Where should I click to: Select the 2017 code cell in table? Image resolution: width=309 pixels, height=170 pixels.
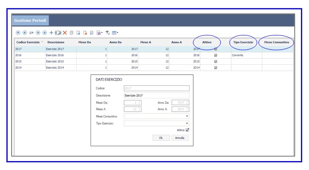pos(30,49)
